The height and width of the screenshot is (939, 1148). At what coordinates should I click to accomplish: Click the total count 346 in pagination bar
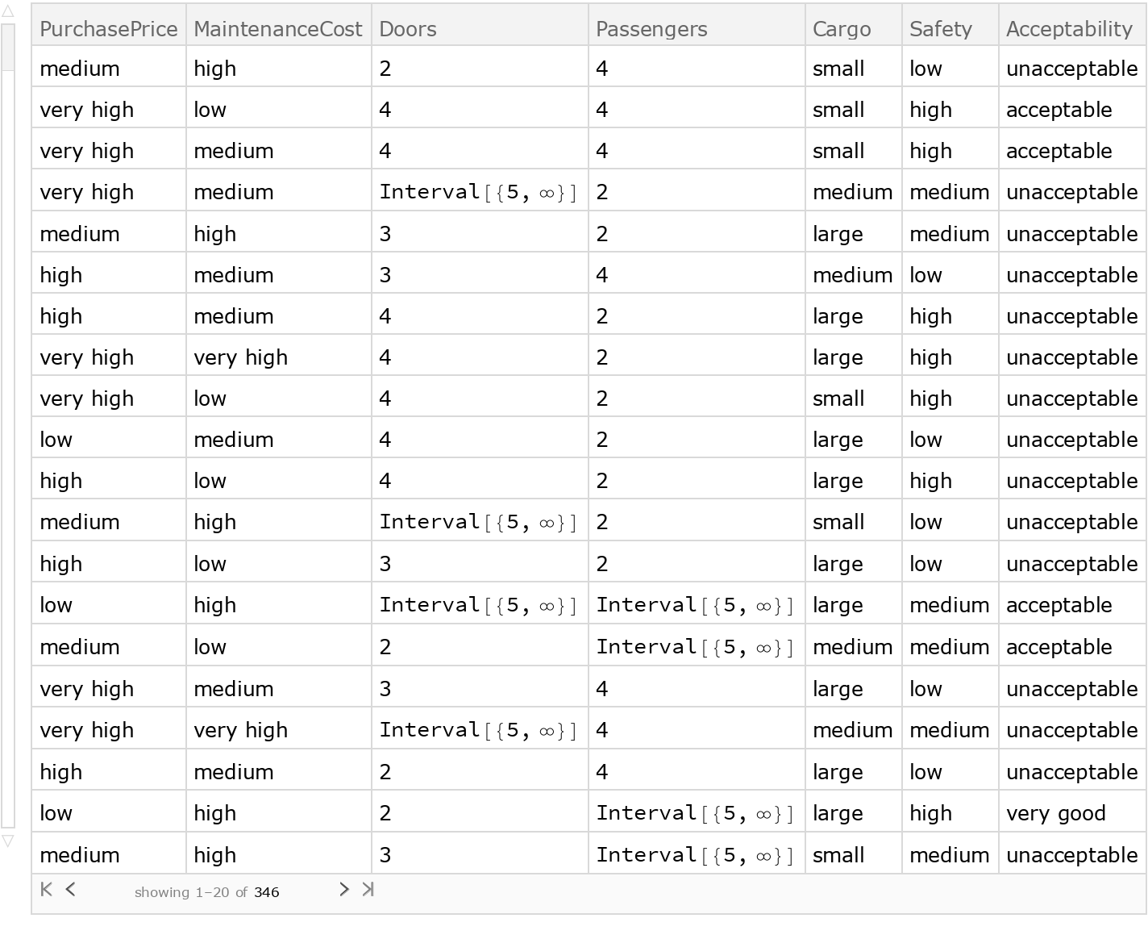(267, 892)
